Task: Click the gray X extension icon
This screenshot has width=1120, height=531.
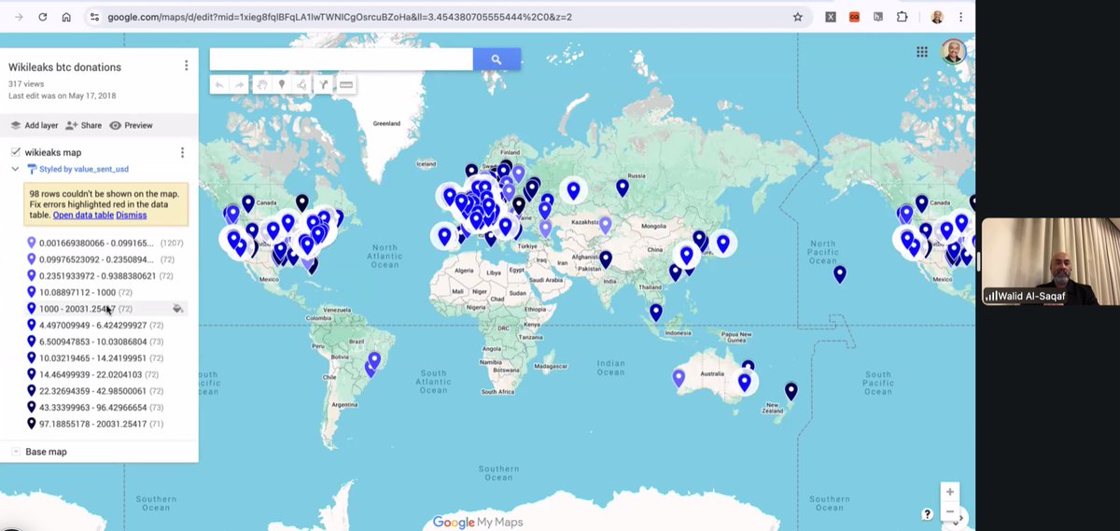Action: (x=831, y=17)
